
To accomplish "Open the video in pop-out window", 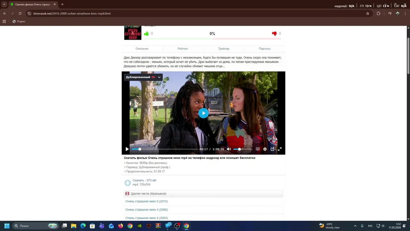I will [x=272, y=149].
